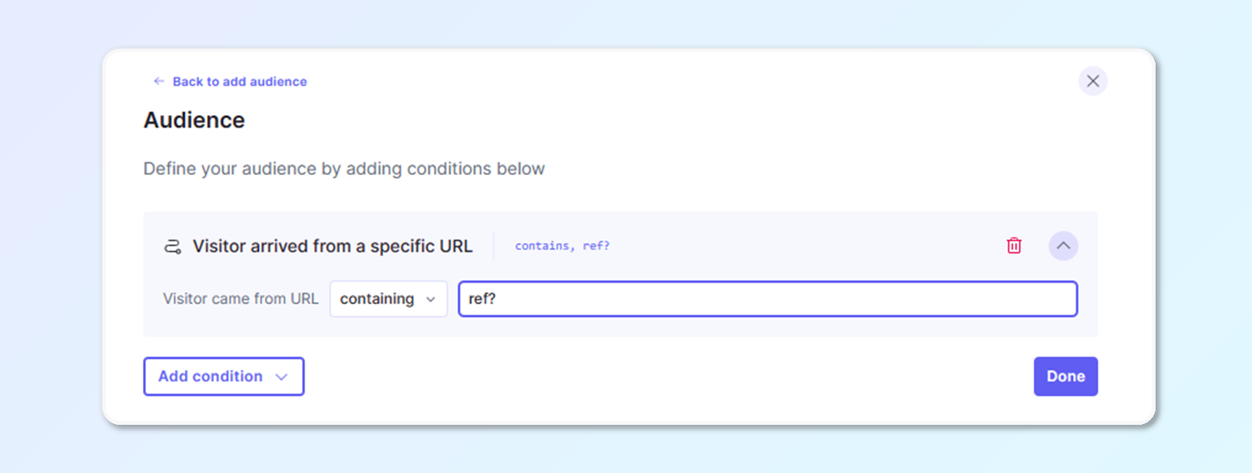The height and width of the screenshot is (473, 1252).
Task: Click the "ref?" code snippet in condition header
Action: (596, 246)
